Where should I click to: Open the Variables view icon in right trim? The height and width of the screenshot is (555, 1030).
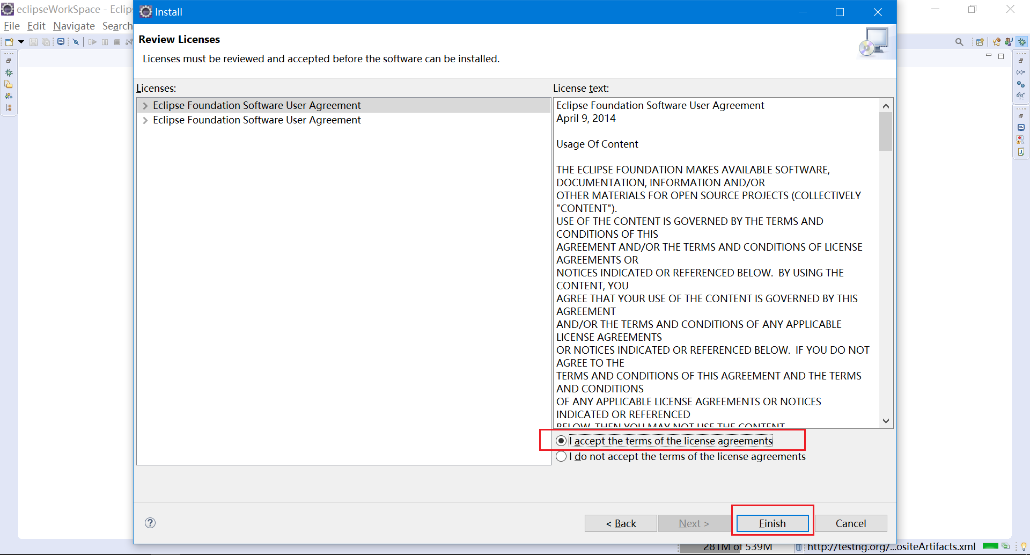coord(1021,72)
